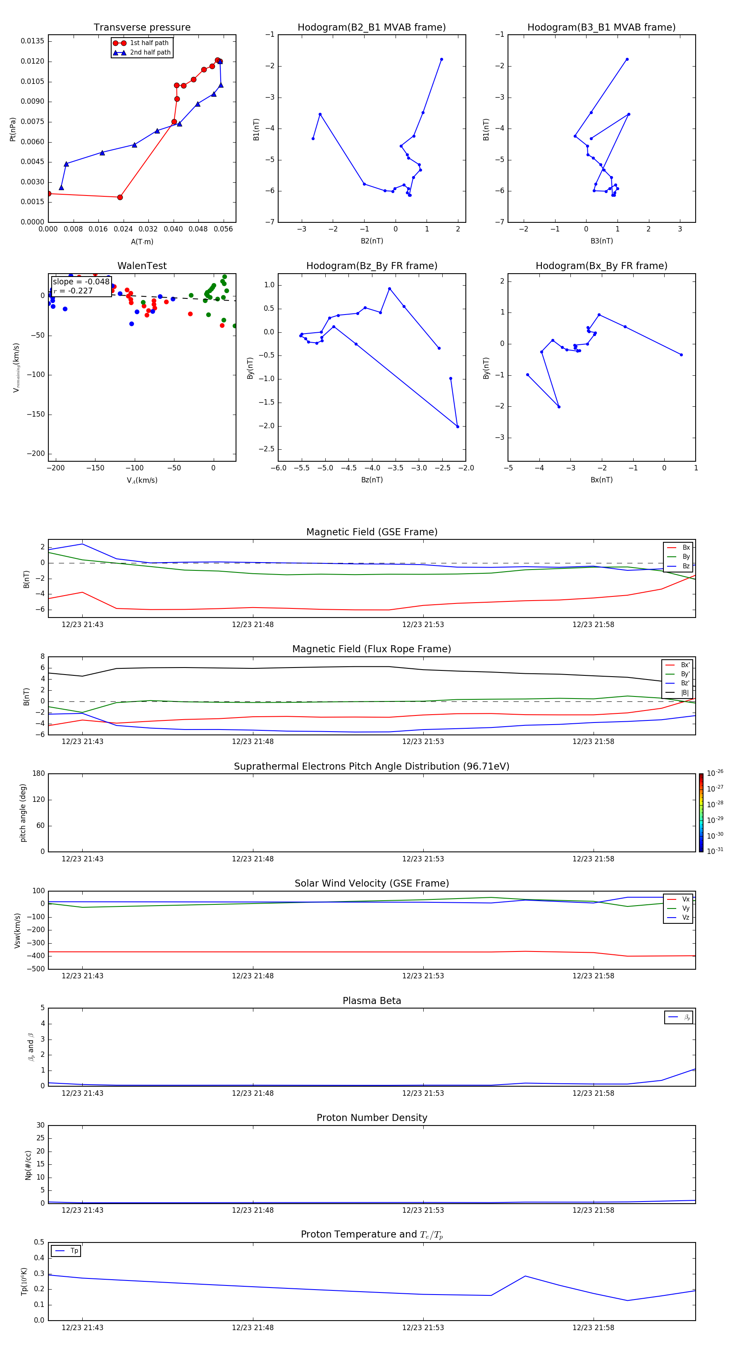This screenshot has height=1364, width=744.
Task: Click the "Np(#/cc)" axis label
Action: [28, 1164]
